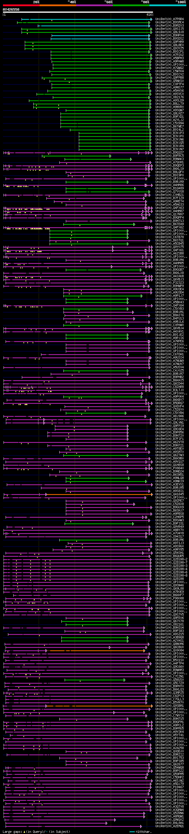Select the AV426558 query label
This screenshot has width=189, height=834.
(11, 9)
